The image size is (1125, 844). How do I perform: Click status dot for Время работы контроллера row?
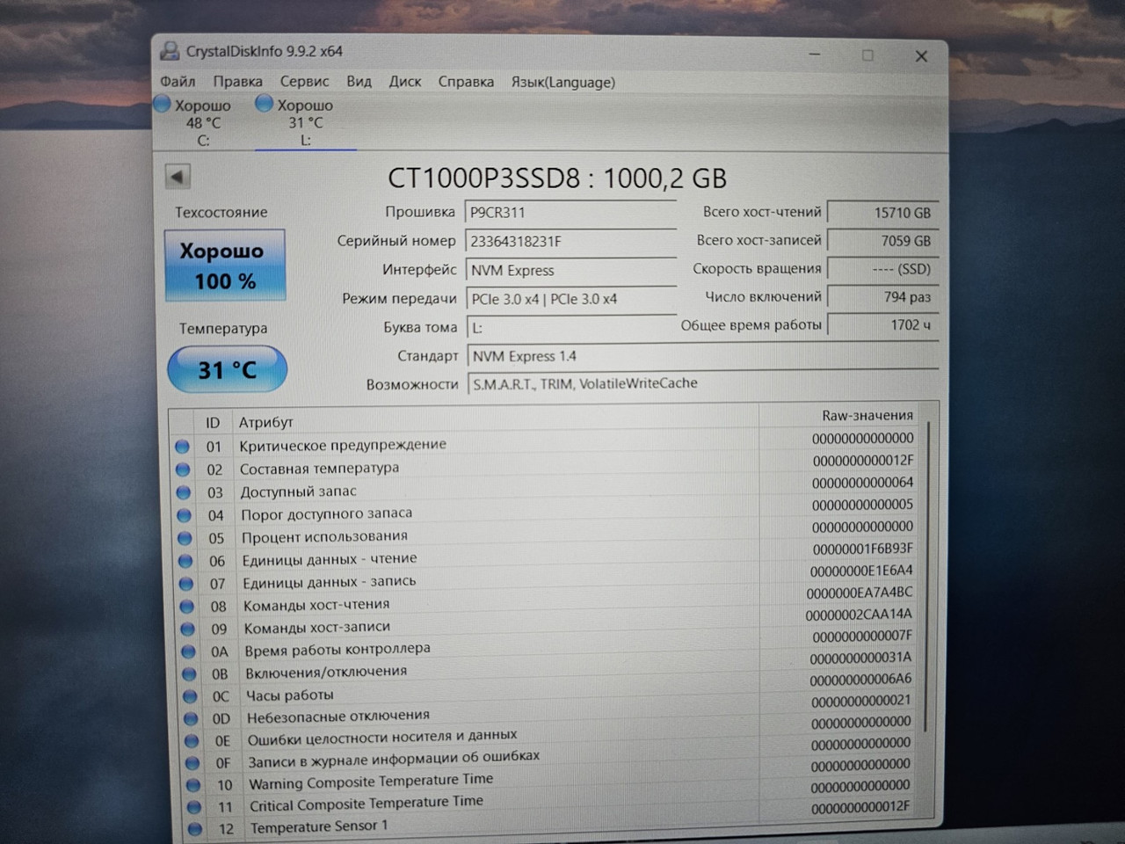click(188, 651)
